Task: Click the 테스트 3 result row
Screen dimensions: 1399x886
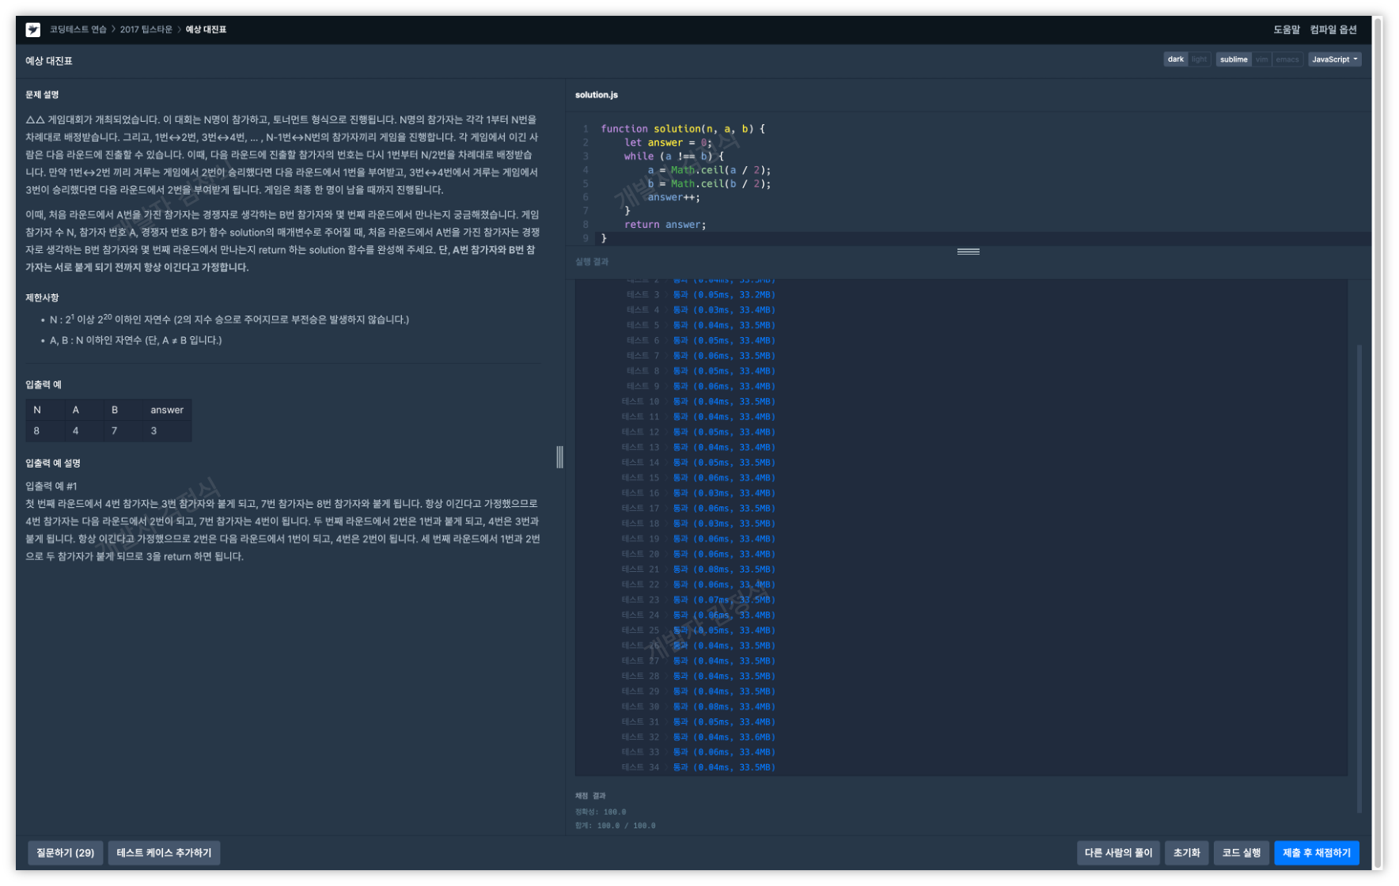Action: tap(700, 295)
